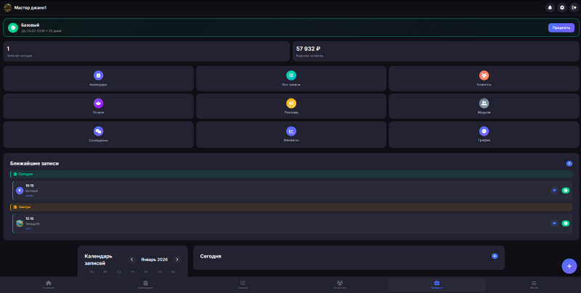Viewport: 581px width, 293px height.
Task: Confirm the 12:15 Serega26 appointment green button
Action: coord(566,223)
